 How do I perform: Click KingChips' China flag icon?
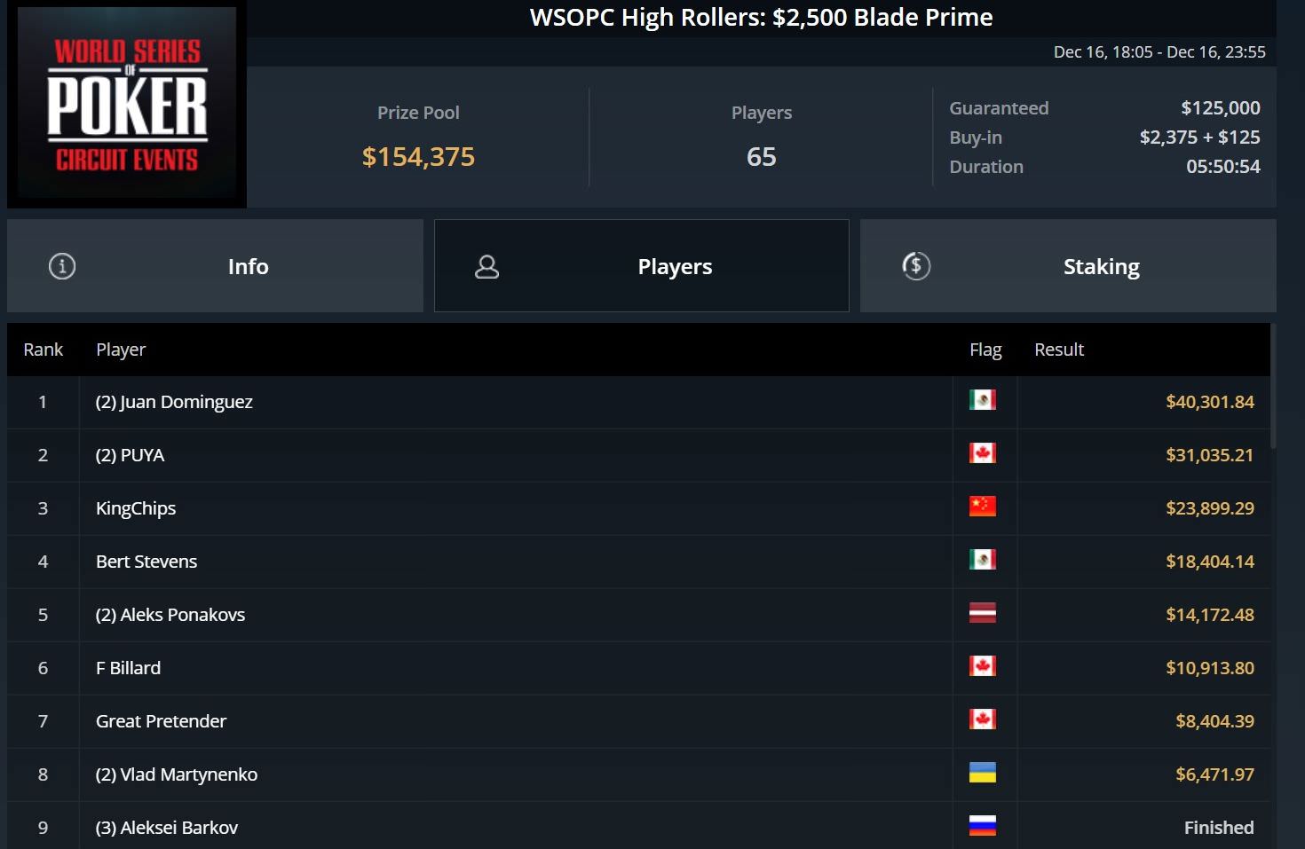[x=982, y=507]
